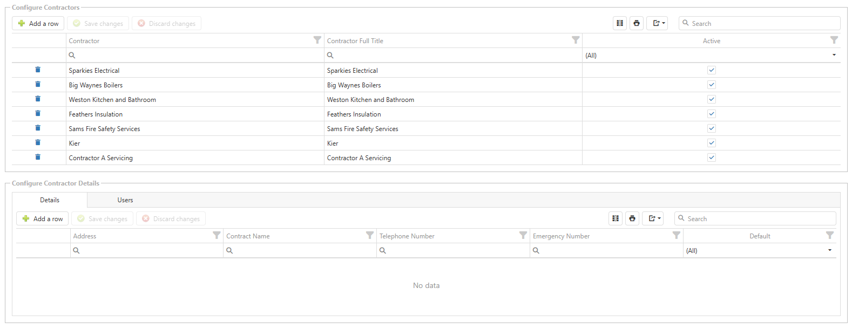Expand the Active column (All) filter dropdown
The width and height of the screenshot is (852, 329).
834,55
